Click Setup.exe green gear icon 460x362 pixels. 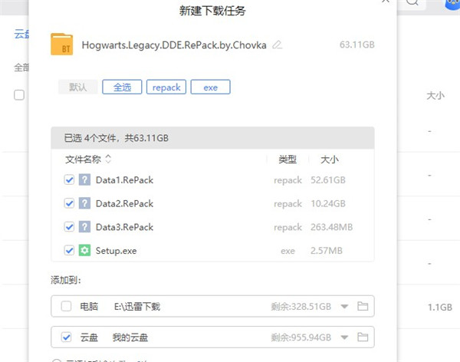tap(84, 251)
